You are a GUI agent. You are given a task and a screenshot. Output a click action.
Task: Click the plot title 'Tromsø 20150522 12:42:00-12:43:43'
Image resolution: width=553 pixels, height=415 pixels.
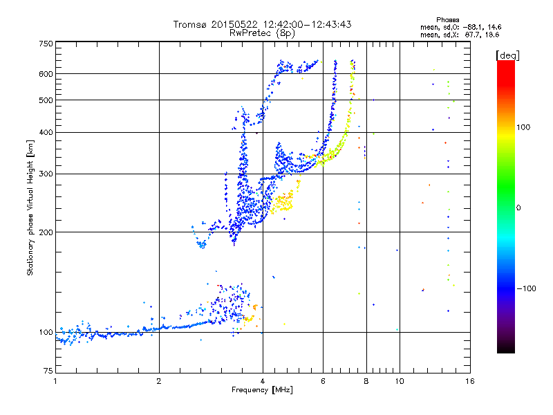tap(262, 24)
